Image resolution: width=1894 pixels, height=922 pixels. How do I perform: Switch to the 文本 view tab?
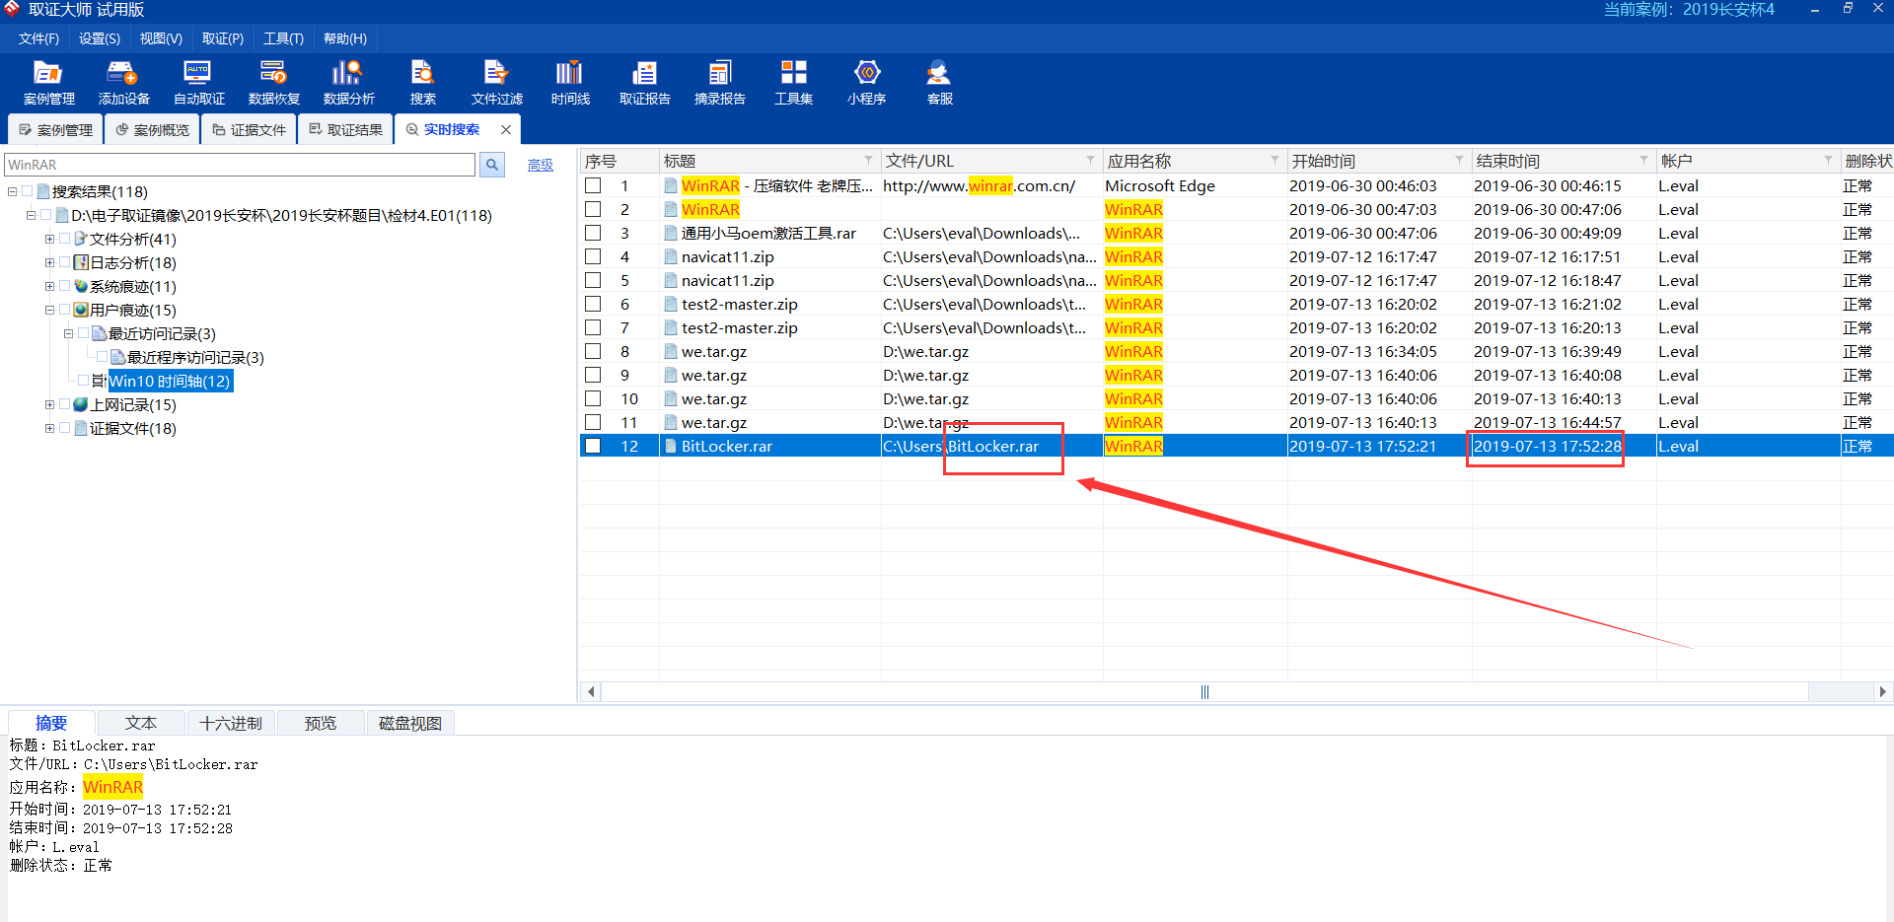[141, 723]
